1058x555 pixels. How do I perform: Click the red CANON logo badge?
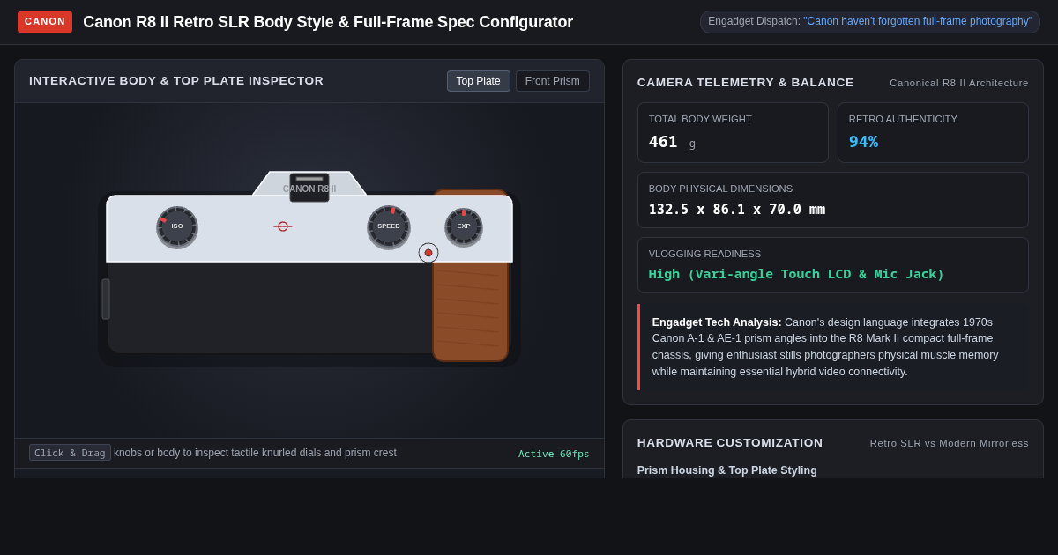click(45, 22)
